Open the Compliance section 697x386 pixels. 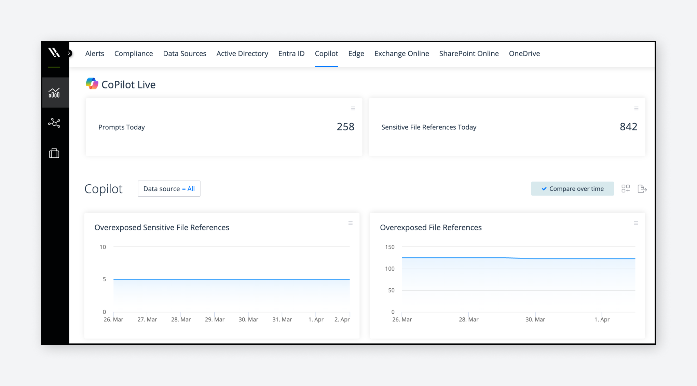point(133,54)
